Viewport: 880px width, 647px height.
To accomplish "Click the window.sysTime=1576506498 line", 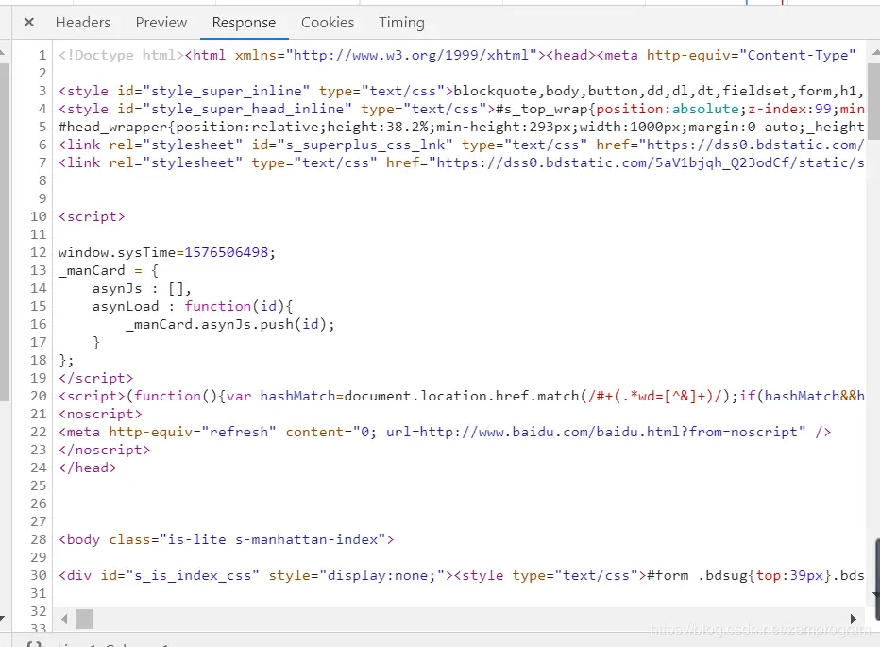I will click(x=167, y=252).
